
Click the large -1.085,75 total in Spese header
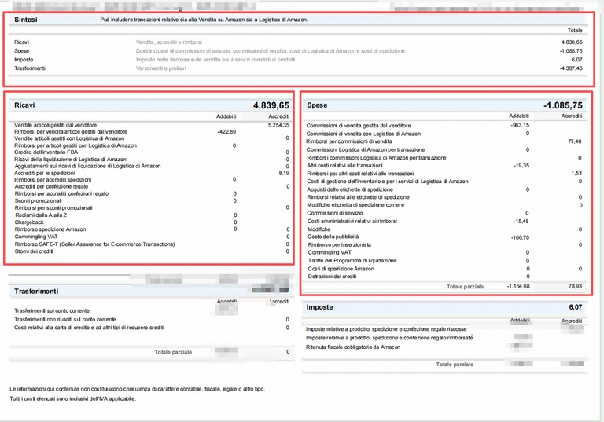563,105
